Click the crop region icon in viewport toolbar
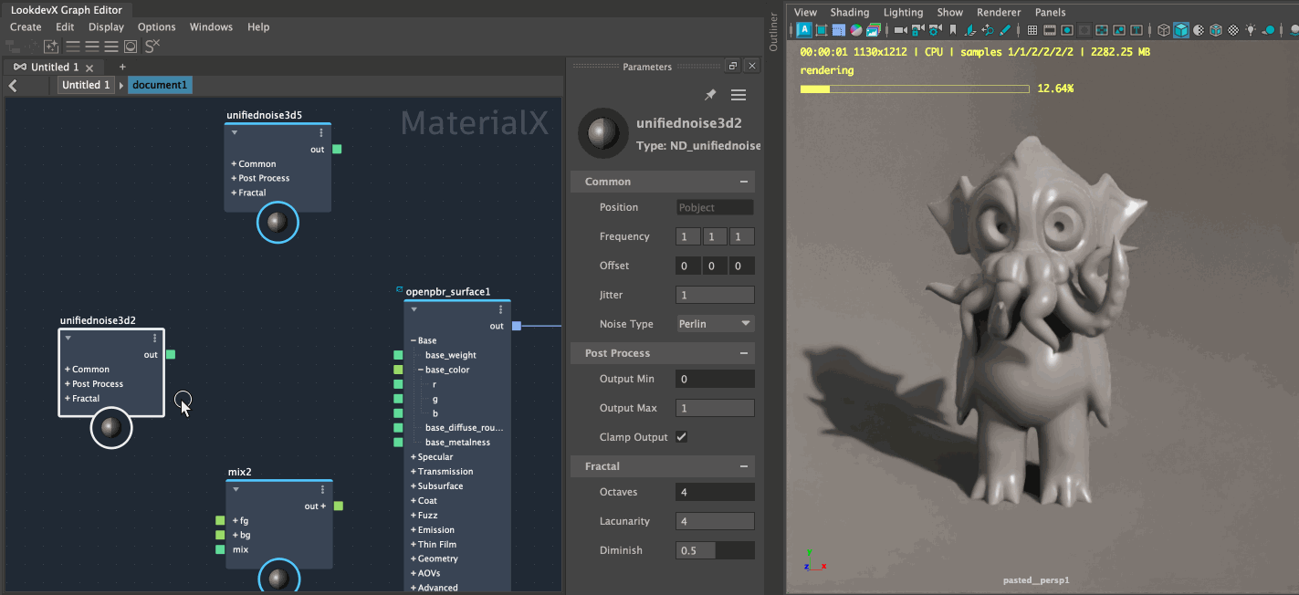 822,30
